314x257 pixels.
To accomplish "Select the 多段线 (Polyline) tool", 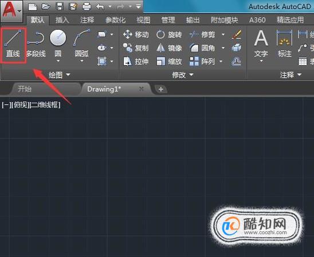I will (36, 45).
